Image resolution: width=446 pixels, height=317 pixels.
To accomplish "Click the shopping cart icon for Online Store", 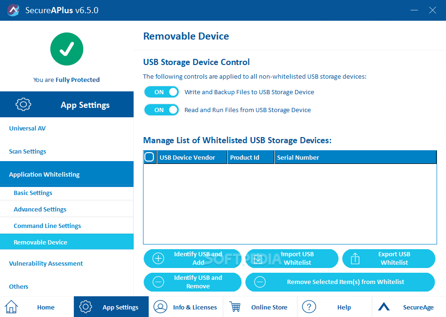I will (x=235, y=307).
